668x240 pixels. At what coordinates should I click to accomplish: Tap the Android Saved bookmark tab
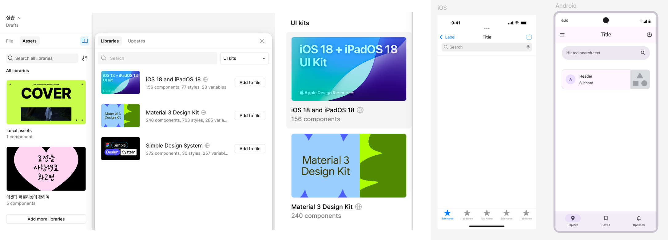point(606,220)
